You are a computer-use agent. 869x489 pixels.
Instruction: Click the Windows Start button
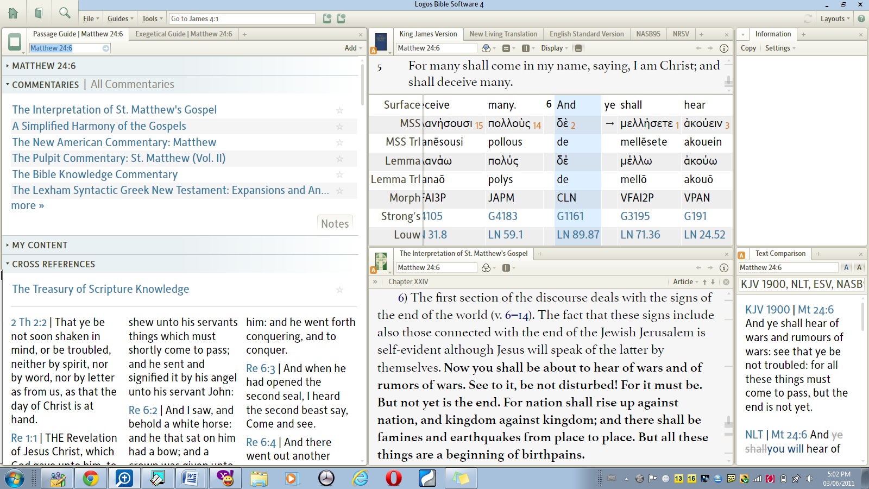tap(15, 478)
